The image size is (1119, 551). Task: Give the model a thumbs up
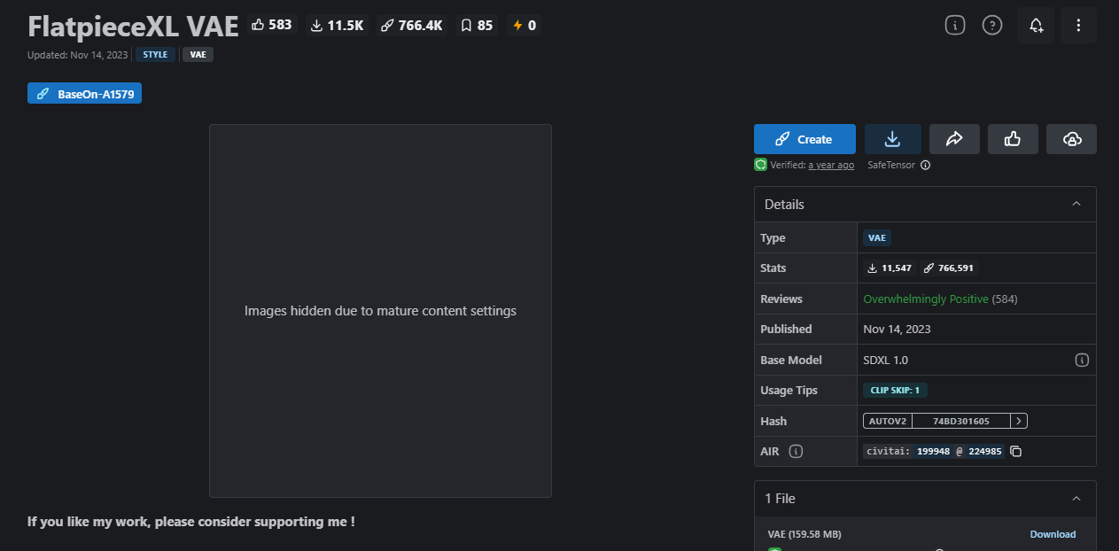click(1013, 139)
